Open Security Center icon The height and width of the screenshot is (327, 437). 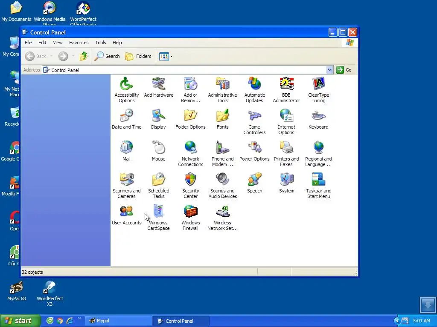pos(191,186)
